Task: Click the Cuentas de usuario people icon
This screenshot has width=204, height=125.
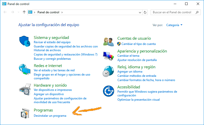Action: click(109, 41)
